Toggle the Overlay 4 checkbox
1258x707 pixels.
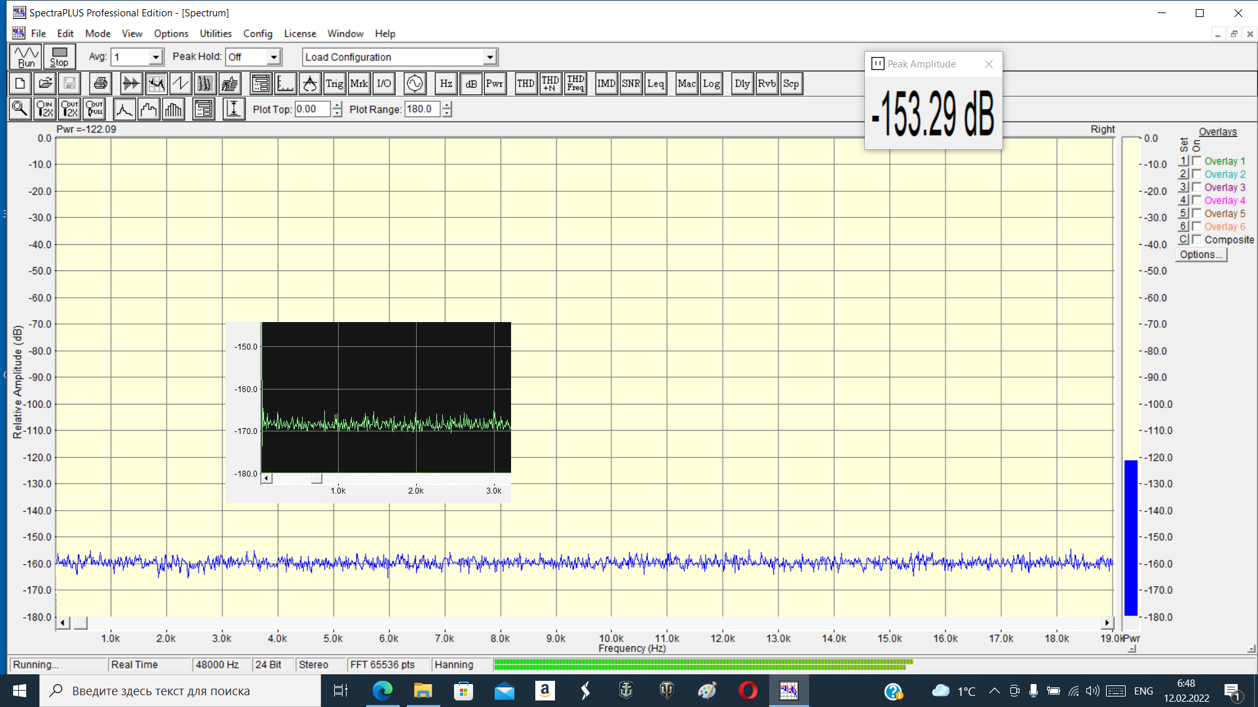coord(1196,200)
